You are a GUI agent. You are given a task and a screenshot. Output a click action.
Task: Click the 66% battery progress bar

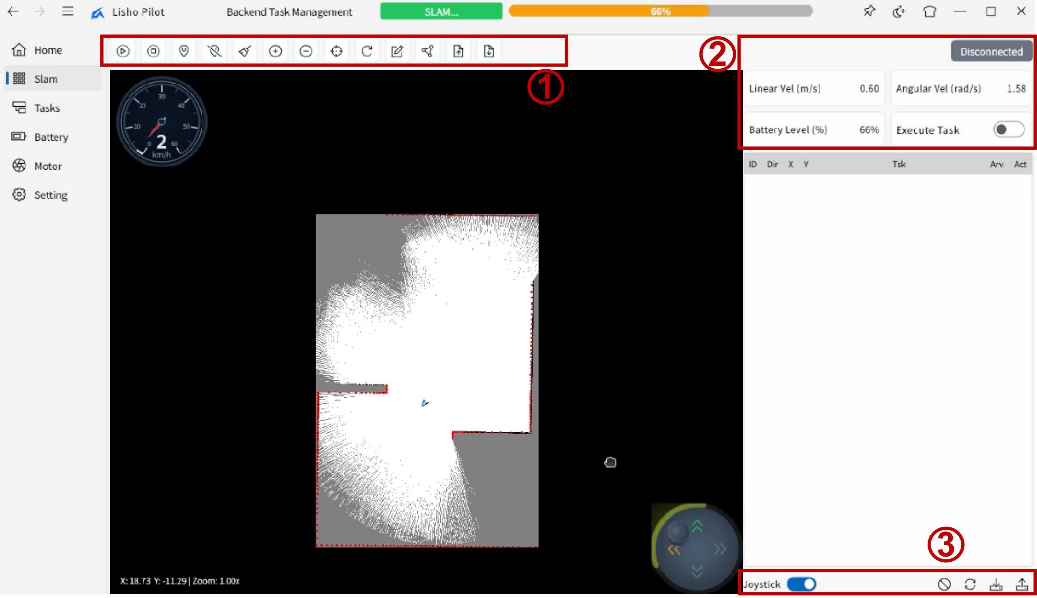(x=660, y=12)
